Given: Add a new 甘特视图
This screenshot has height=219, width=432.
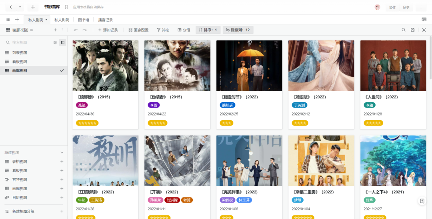Looking at the screenshot, I should tap(62, 180).
